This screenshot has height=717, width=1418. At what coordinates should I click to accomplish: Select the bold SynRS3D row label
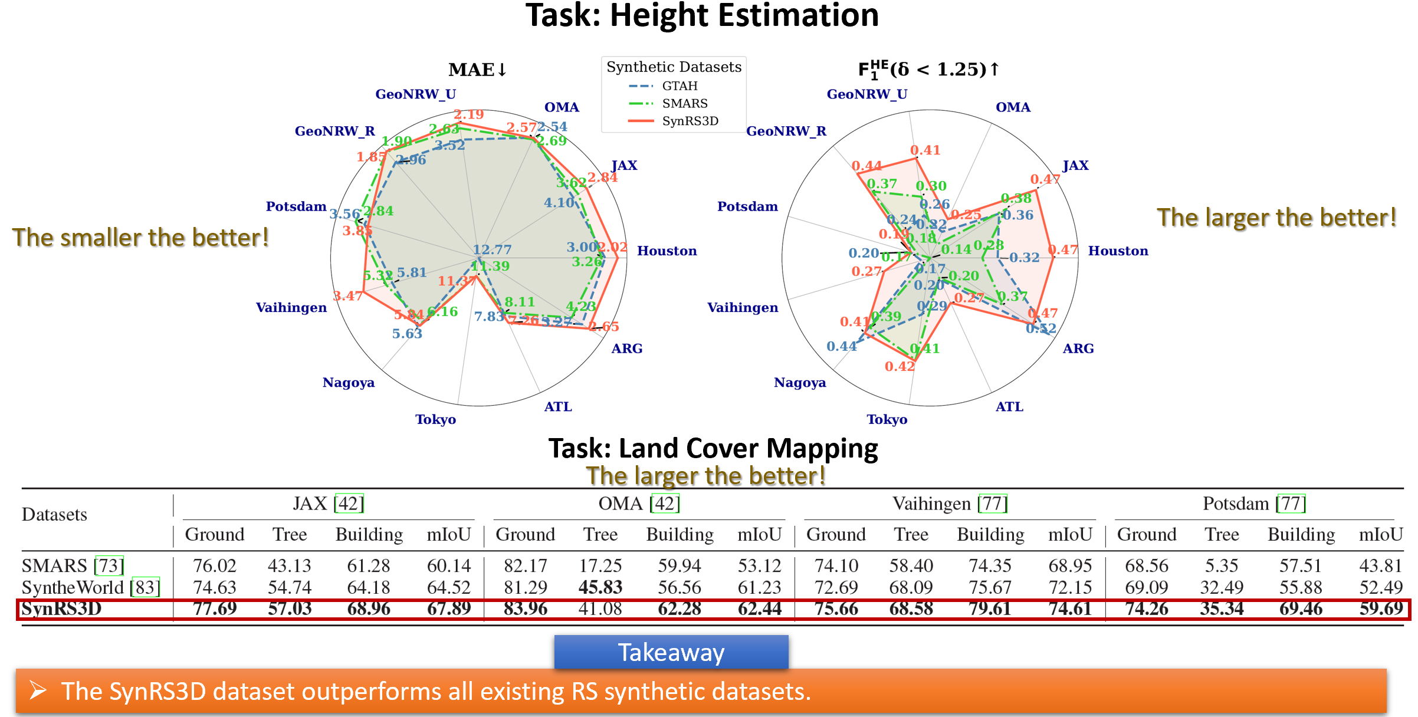(61, 609)
